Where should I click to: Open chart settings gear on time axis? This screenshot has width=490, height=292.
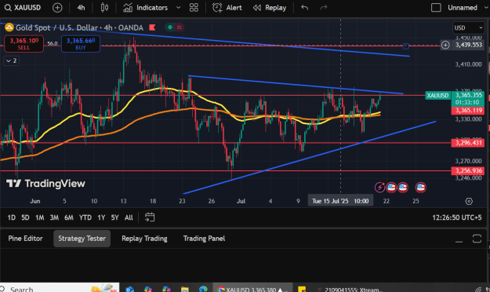click(x=469, y=201)
